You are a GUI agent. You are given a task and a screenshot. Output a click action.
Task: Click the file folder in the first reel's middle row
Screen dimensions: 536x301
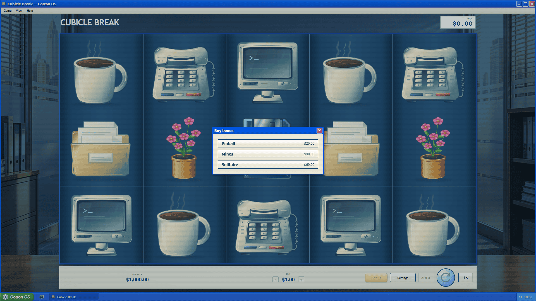coord(100,149)
